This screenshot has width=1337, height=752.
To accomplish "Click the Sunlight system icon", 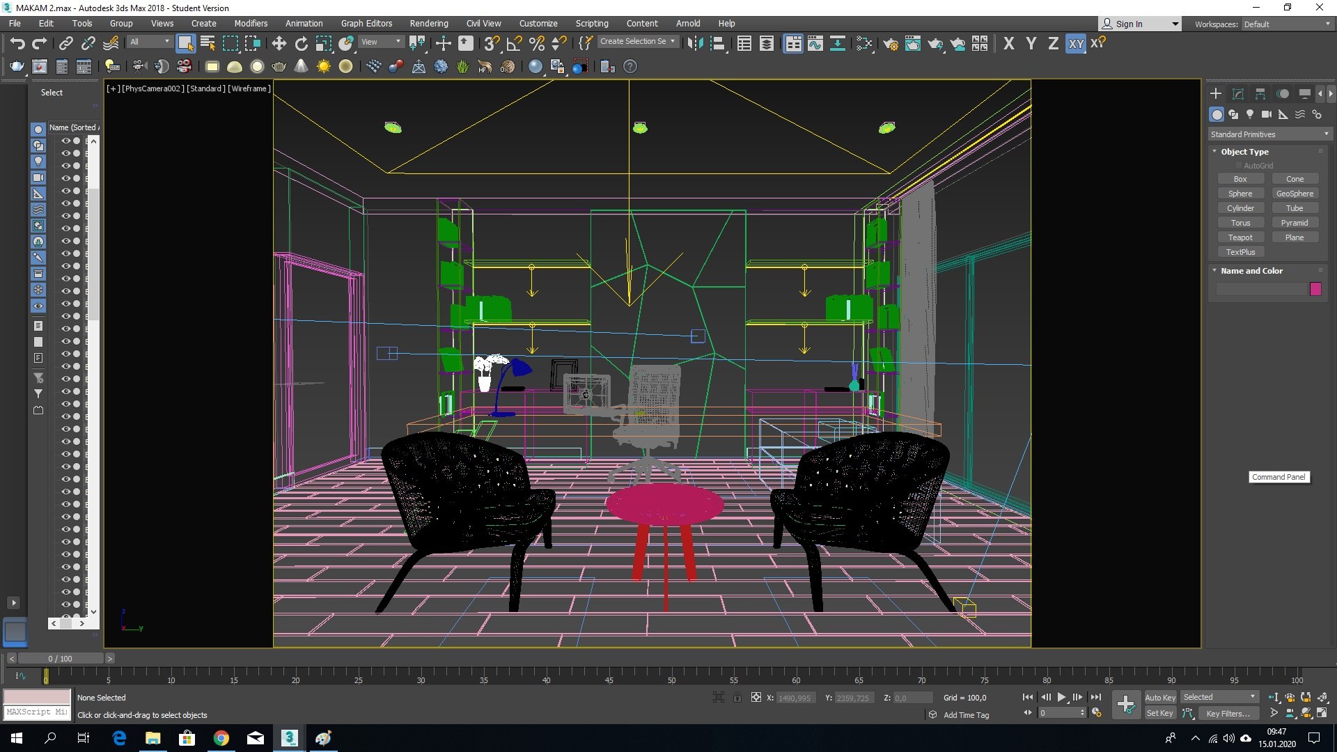I will 323,67.
